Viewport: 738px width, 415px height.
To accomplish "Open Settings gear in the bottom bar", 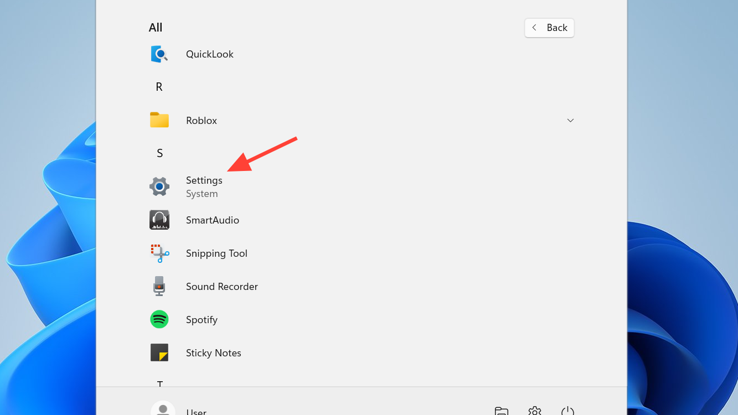I will click(535, 411).
